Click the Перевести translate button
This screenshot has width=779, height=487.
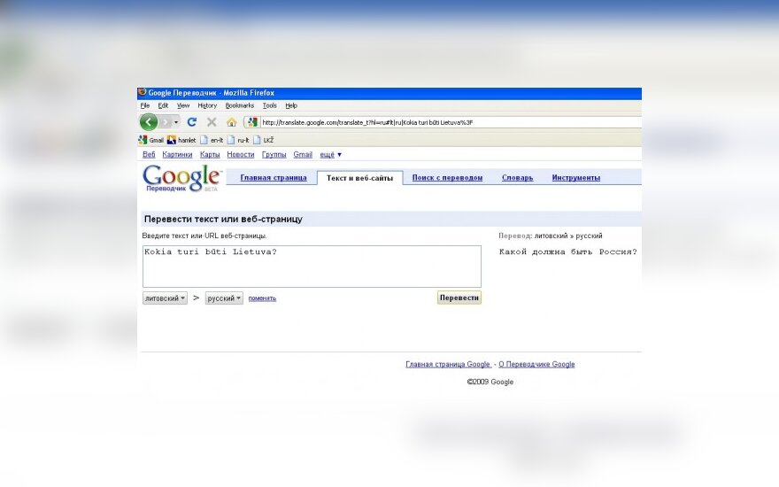point(459,298)
